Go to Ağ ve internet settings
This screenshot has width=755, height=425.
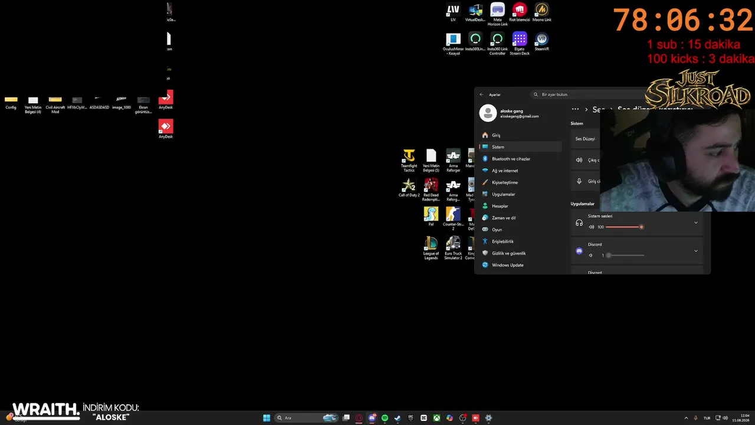pyautogui.click(x=521, y=171)
